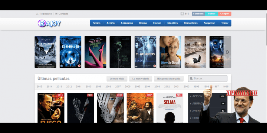The height and width of the screenshot is (133, 267).
Task: Click the film counter icon beside 411
Action: point(182,14)
